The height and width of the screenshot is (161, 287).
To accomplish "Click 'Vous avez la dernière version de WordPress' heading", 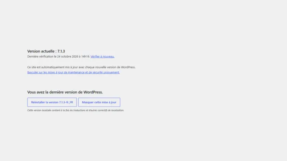I will pos(65,92).
